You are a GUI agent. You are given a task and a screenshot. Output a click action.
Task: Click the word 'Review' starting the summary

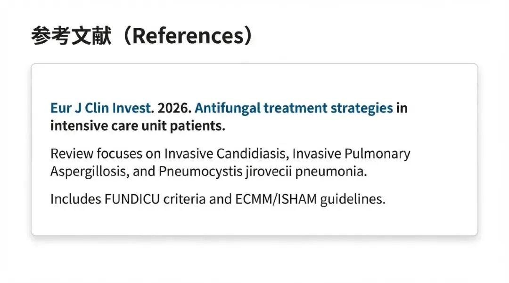click(72, 153)
